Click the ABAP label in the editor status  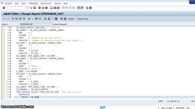[x=161, y=101]
